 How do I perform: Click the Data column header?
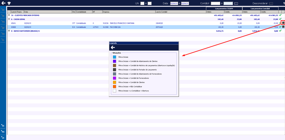[x=48, y=12]
